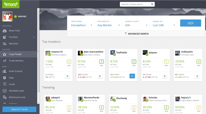The image size is (206, 114).
Task: Open the People From Everywhere dropdown
Action: [81, 25]
